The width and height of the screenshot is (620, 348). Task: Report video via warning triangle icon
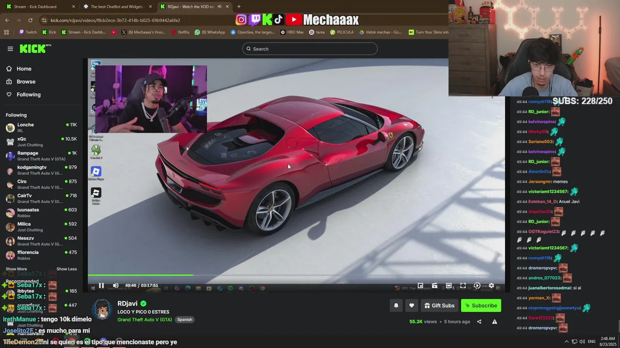(x=495, y=321)
